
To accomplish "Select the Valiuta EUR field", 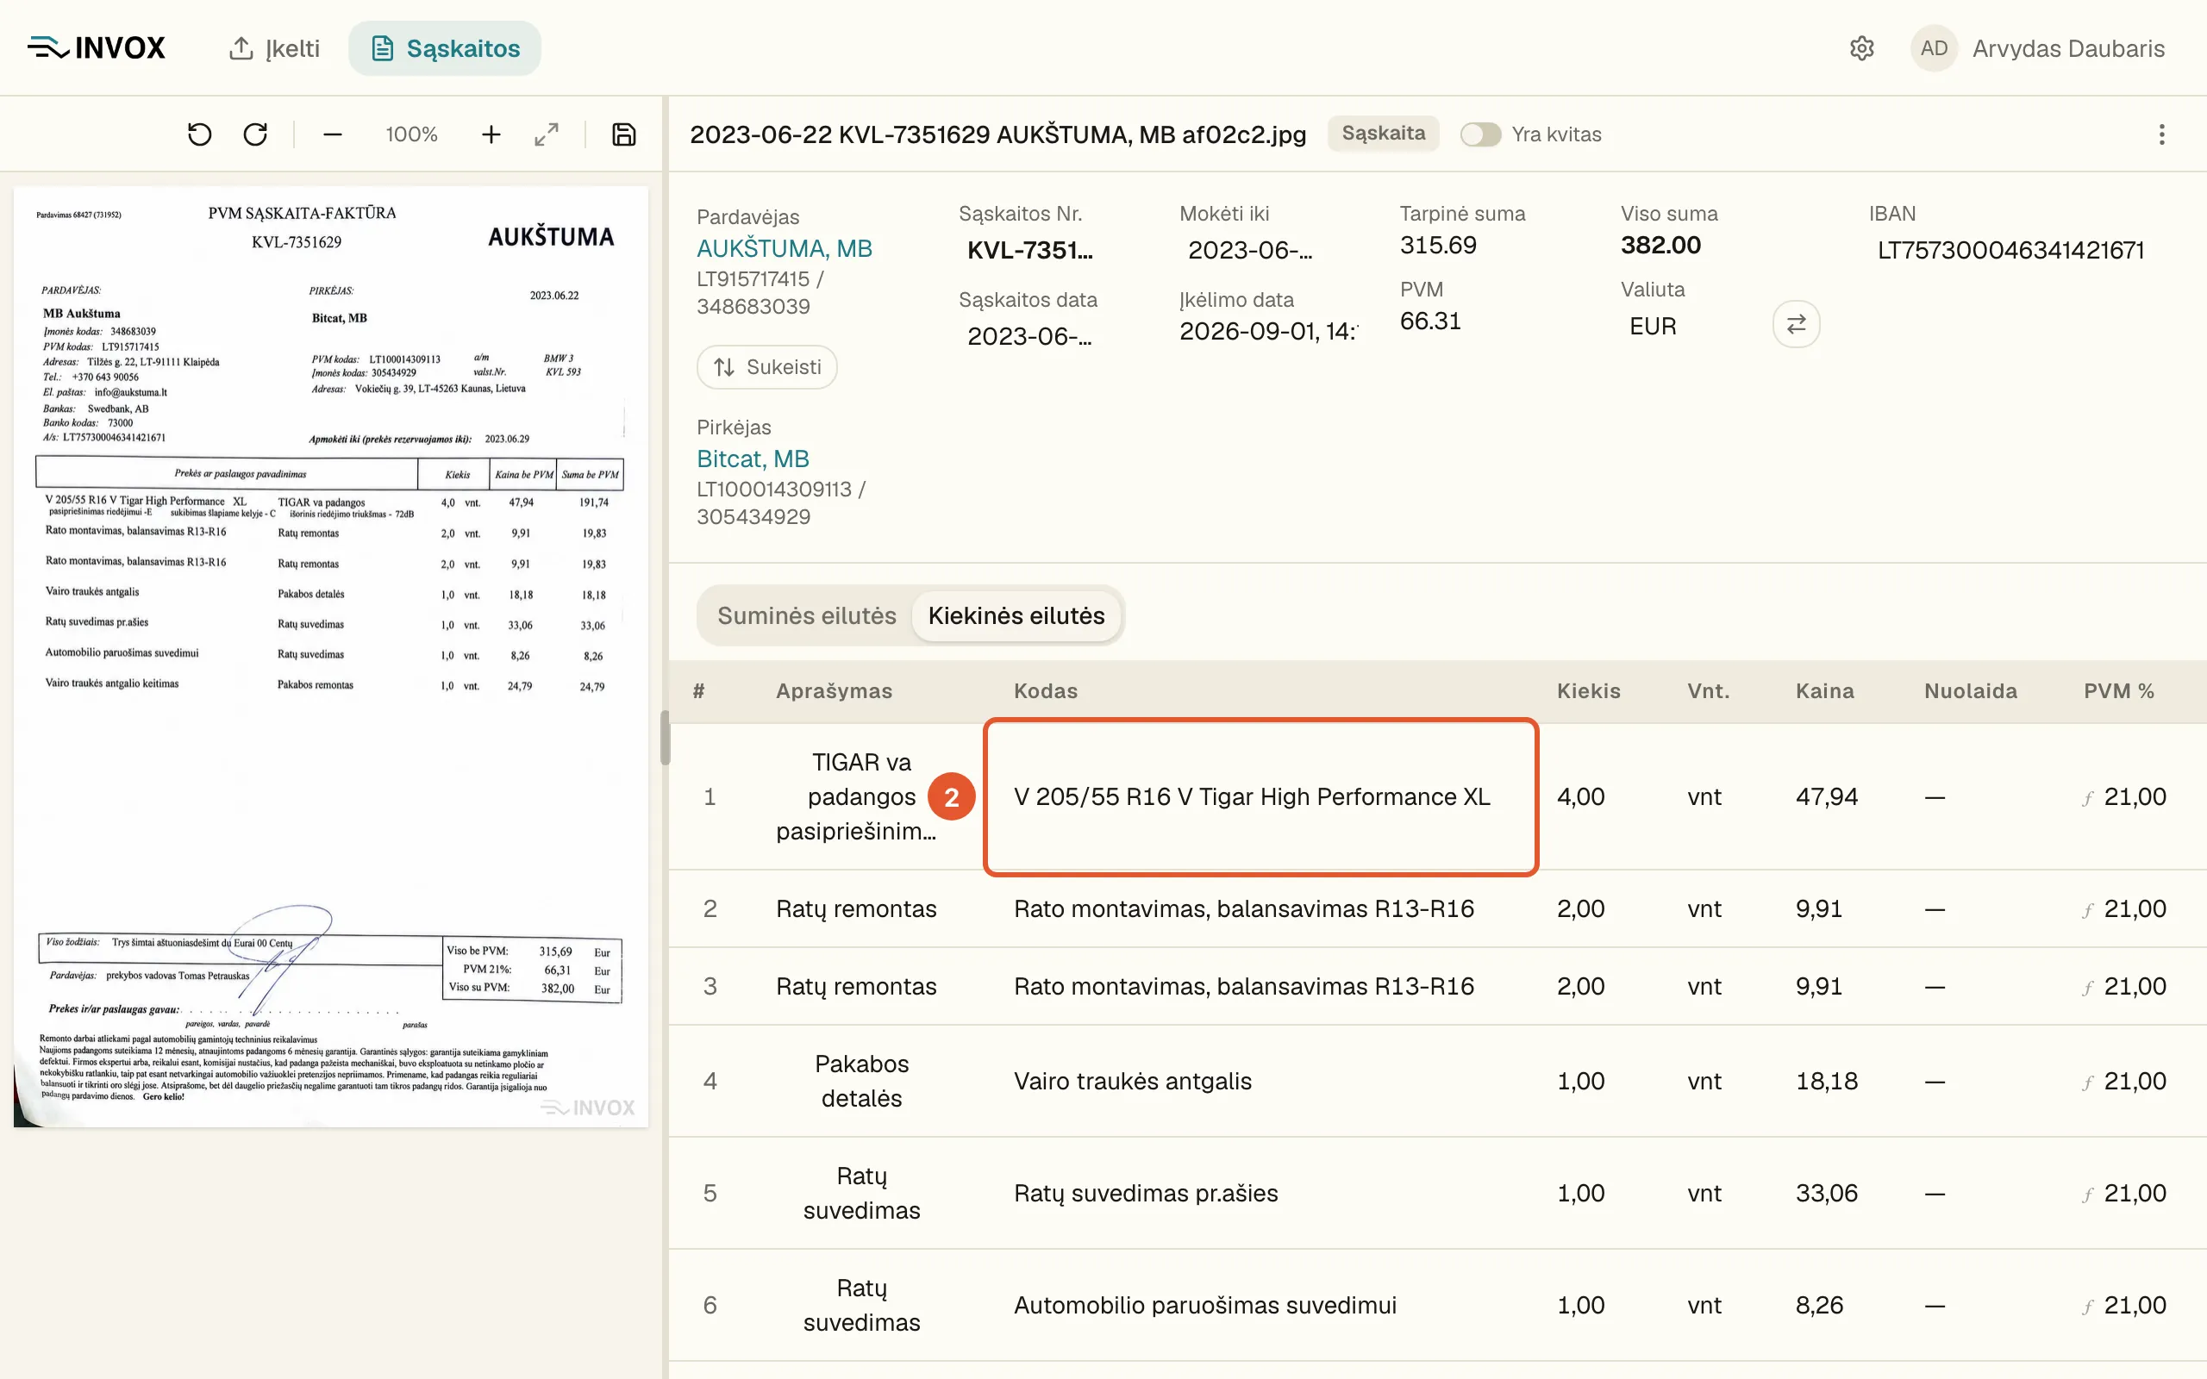I will point(1653,327).
